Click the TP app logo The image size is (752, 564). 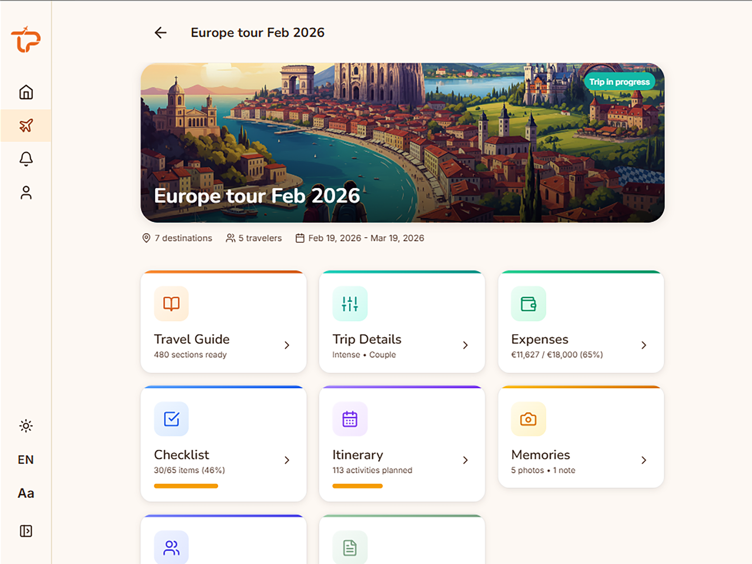click(26, 39)
